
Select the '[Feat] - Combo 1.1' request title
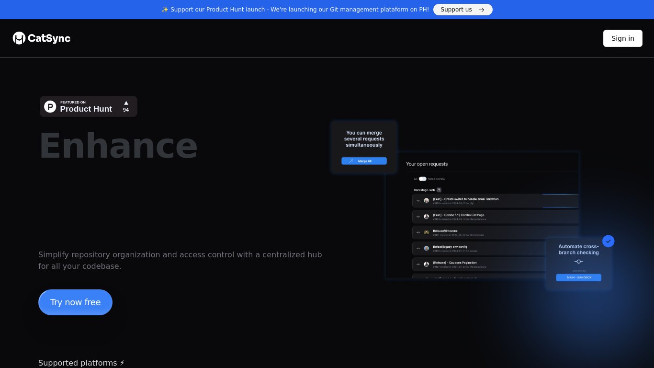click(x=459, y=215)
